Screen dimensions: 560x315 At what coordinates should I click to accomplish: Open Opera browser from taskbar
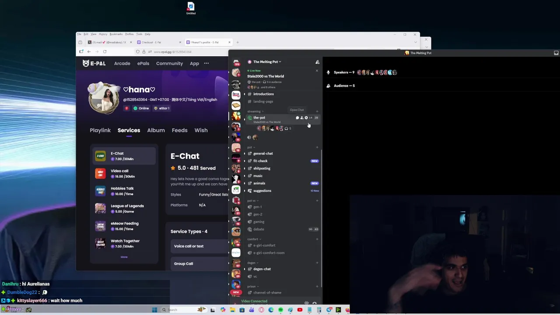(x=261, y=310)
